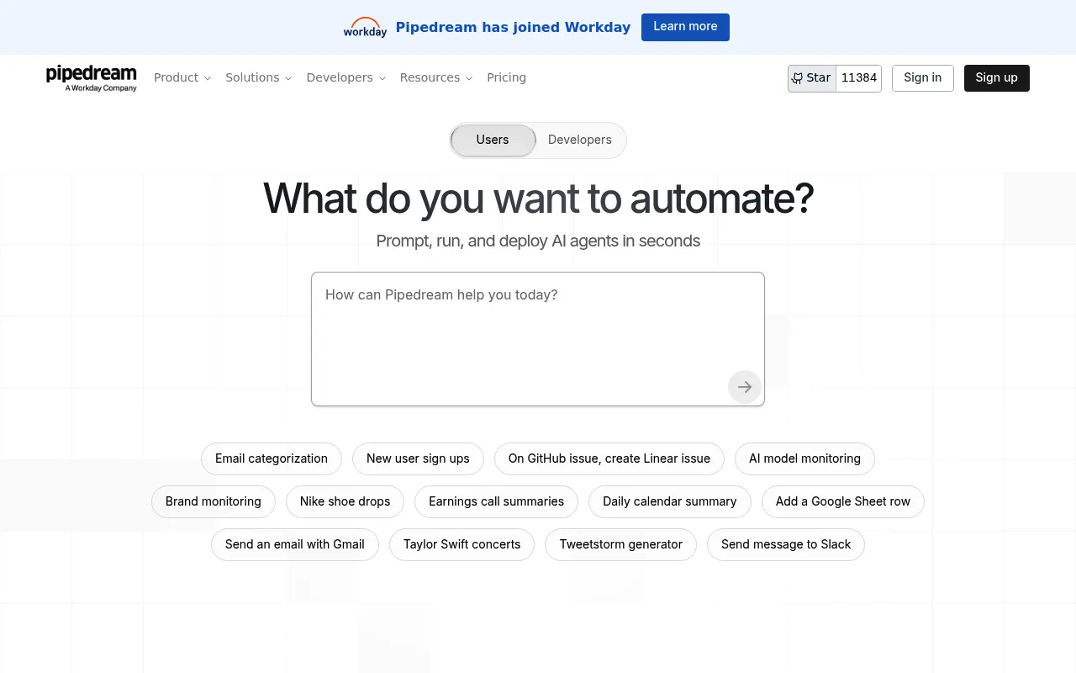Choose the Email categorization suggestion
The width and height of the screenshot is (1076, 673).
point(272,459)
